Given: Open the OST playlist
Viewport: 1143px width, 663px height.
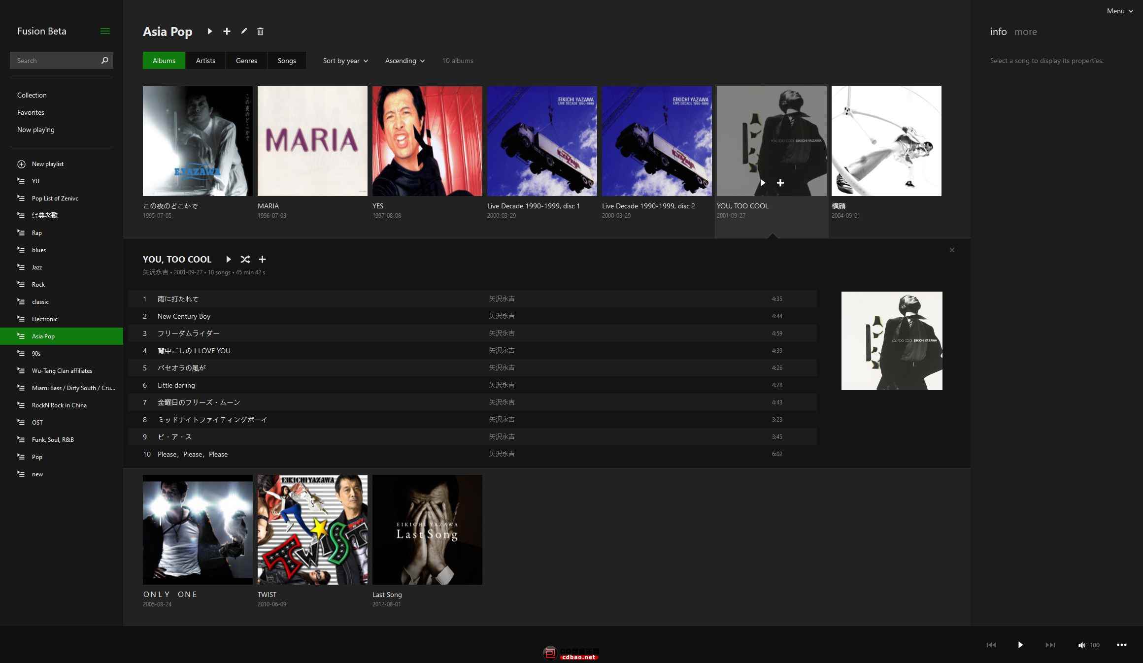Looking at the screenshot, I should (62, 423).
